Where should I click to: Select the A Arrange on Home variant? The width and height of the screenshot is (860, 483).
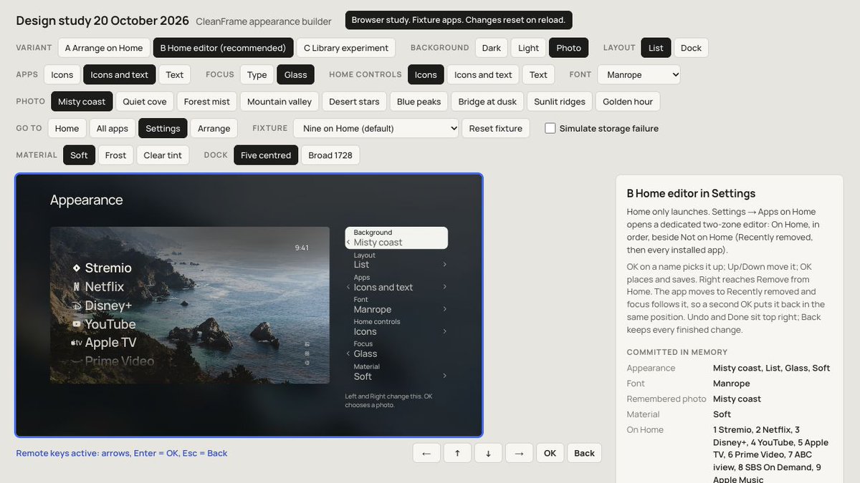tap(104, 48)
